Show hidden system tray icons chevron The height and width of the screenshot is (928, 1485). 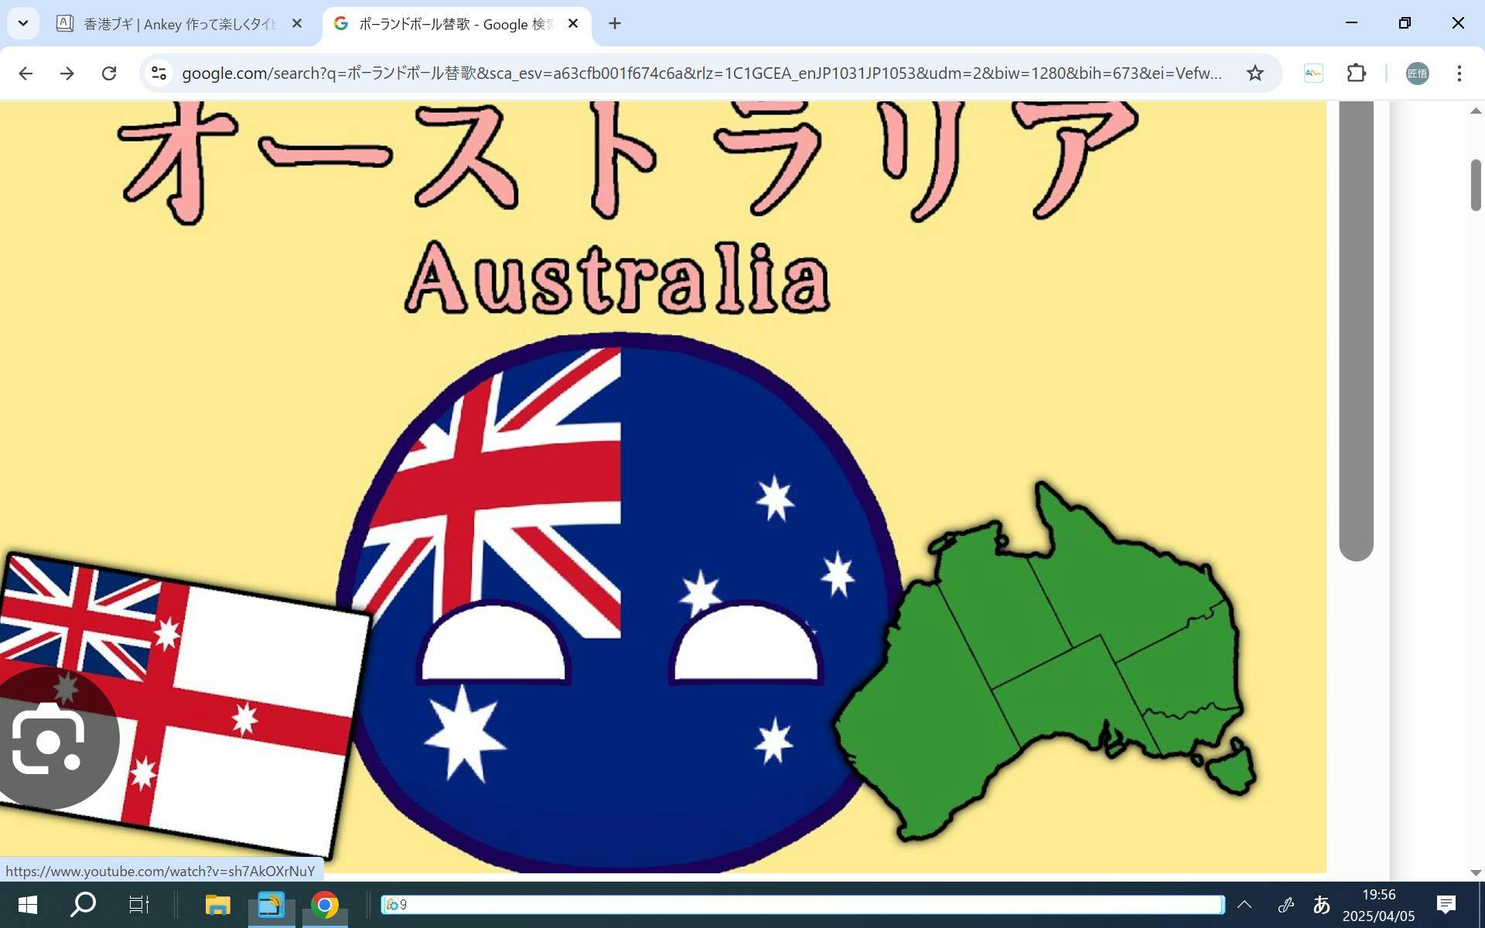1244,904
